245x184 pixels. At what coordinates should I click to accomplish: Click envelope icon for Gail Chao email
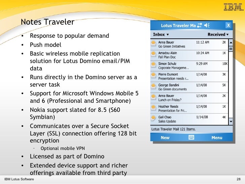coord(153,118)
